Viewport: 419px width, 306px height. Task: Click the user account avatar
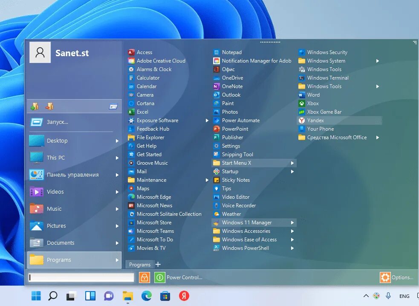40,52
